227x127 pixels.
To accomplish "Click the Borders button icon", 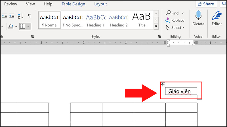I will point(23,26).
